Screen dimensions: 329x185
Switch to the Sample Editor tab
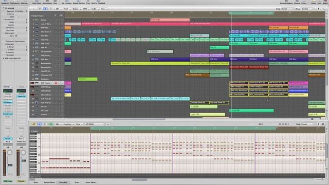(49, 182)
